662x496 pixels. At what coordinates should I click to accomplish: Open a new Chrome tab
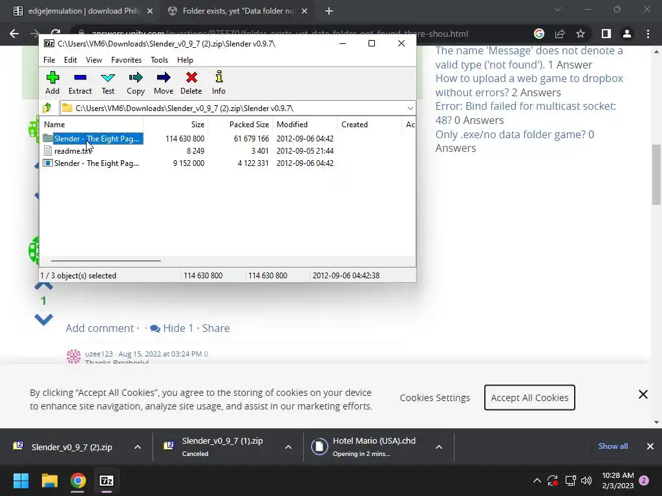pyautogui.click(x=329, y=12)
